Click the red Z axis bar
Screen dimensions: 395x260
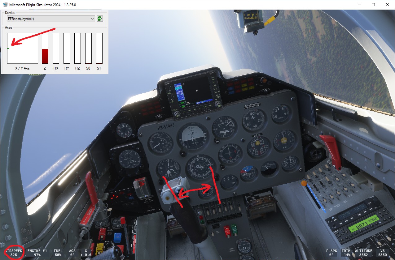(45, 48)
